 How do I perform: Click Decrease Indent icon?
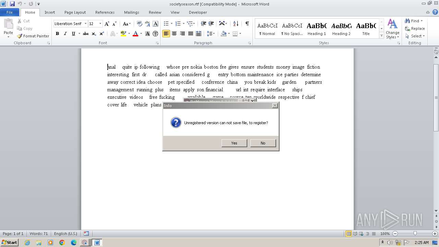click(203, 24)
